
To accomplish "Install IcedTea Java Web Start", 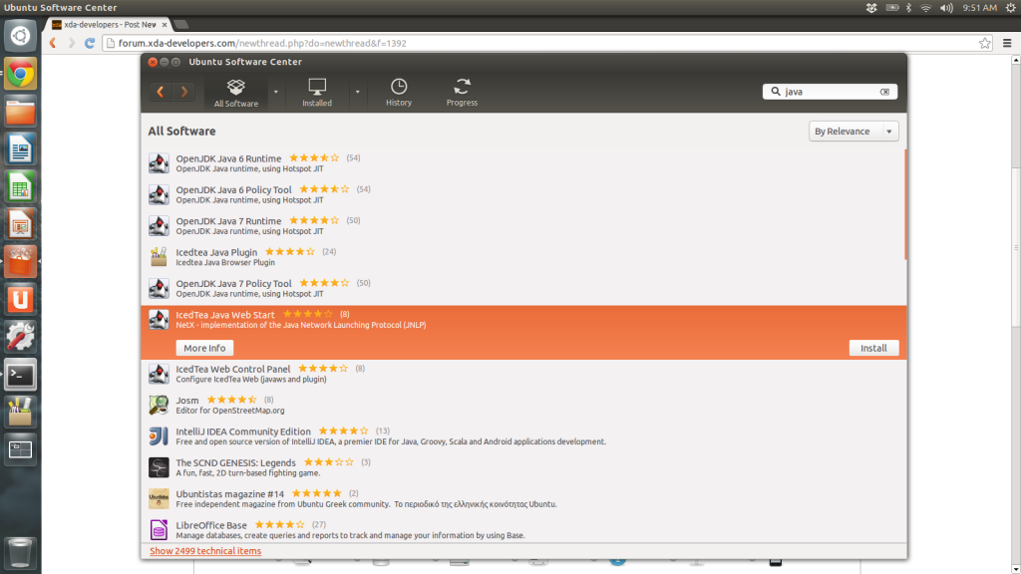I will [873, 348].
